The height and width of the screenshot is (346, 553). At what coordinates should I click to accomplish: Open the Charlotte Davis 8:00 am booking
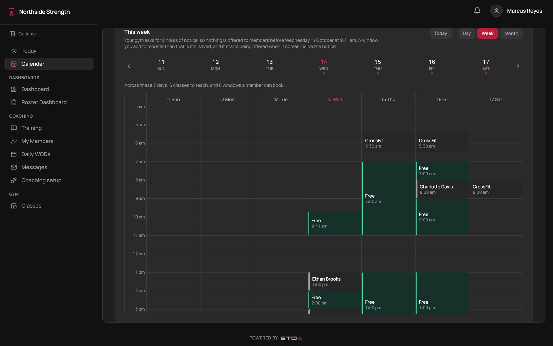442,189
